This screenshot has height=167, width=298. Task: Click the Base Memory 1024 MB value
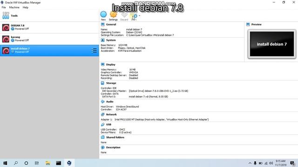tap(122, 45)
